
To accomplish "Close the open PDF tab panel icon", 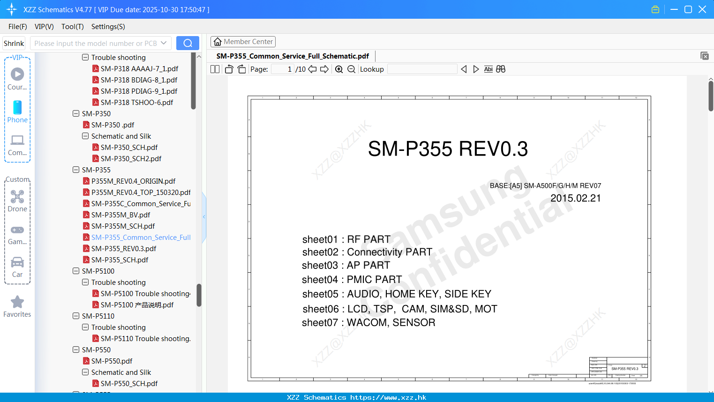I will [704, 56].
